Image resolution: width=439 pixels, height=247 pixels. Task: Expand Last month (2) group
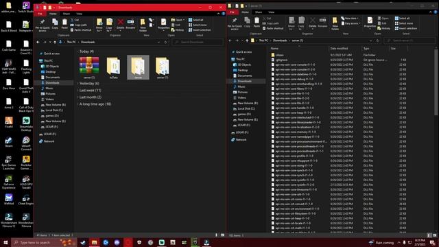78,97
